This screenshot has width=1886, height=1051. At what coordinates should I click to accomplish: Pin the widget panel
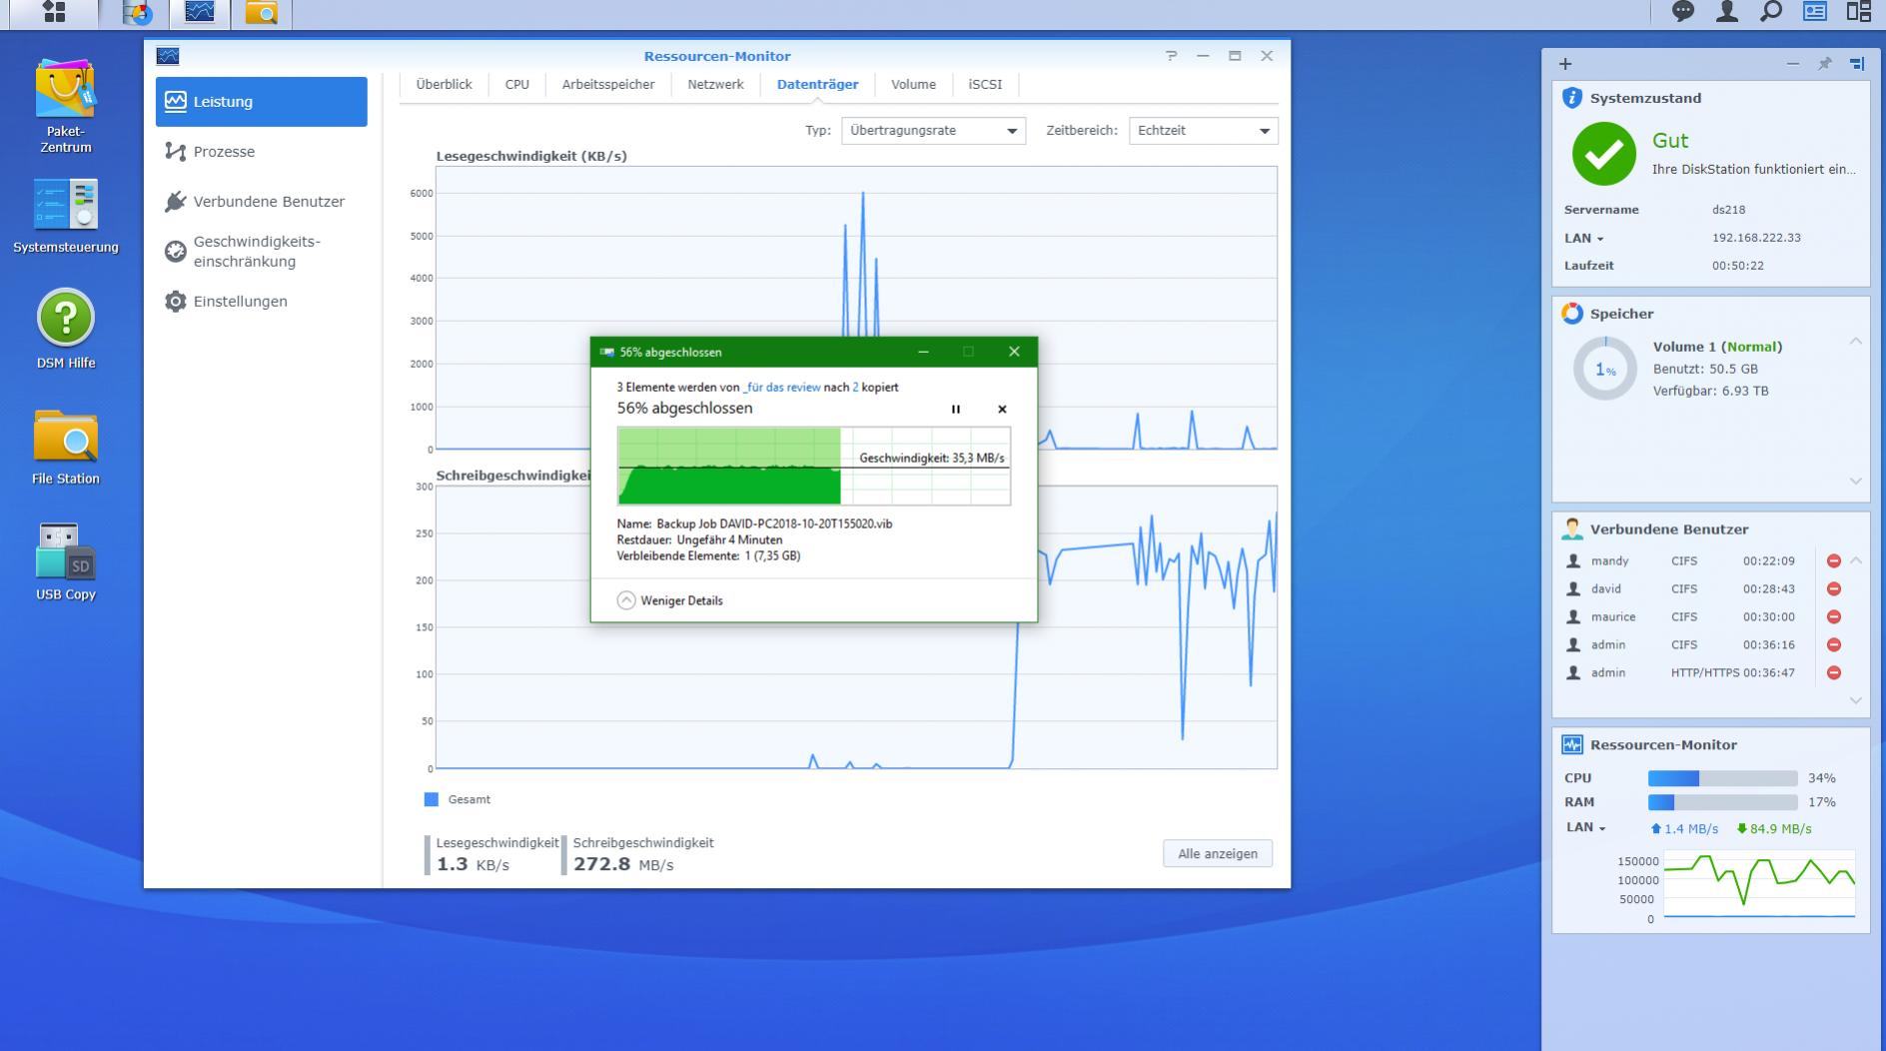click(1825, 64)
